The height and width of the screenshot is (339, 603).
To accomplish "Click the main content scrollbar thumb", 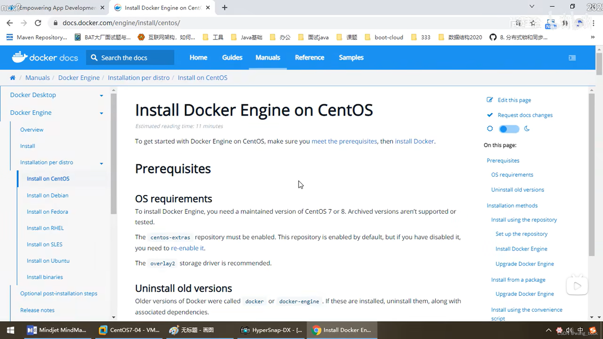I will (x=592, y=175).
